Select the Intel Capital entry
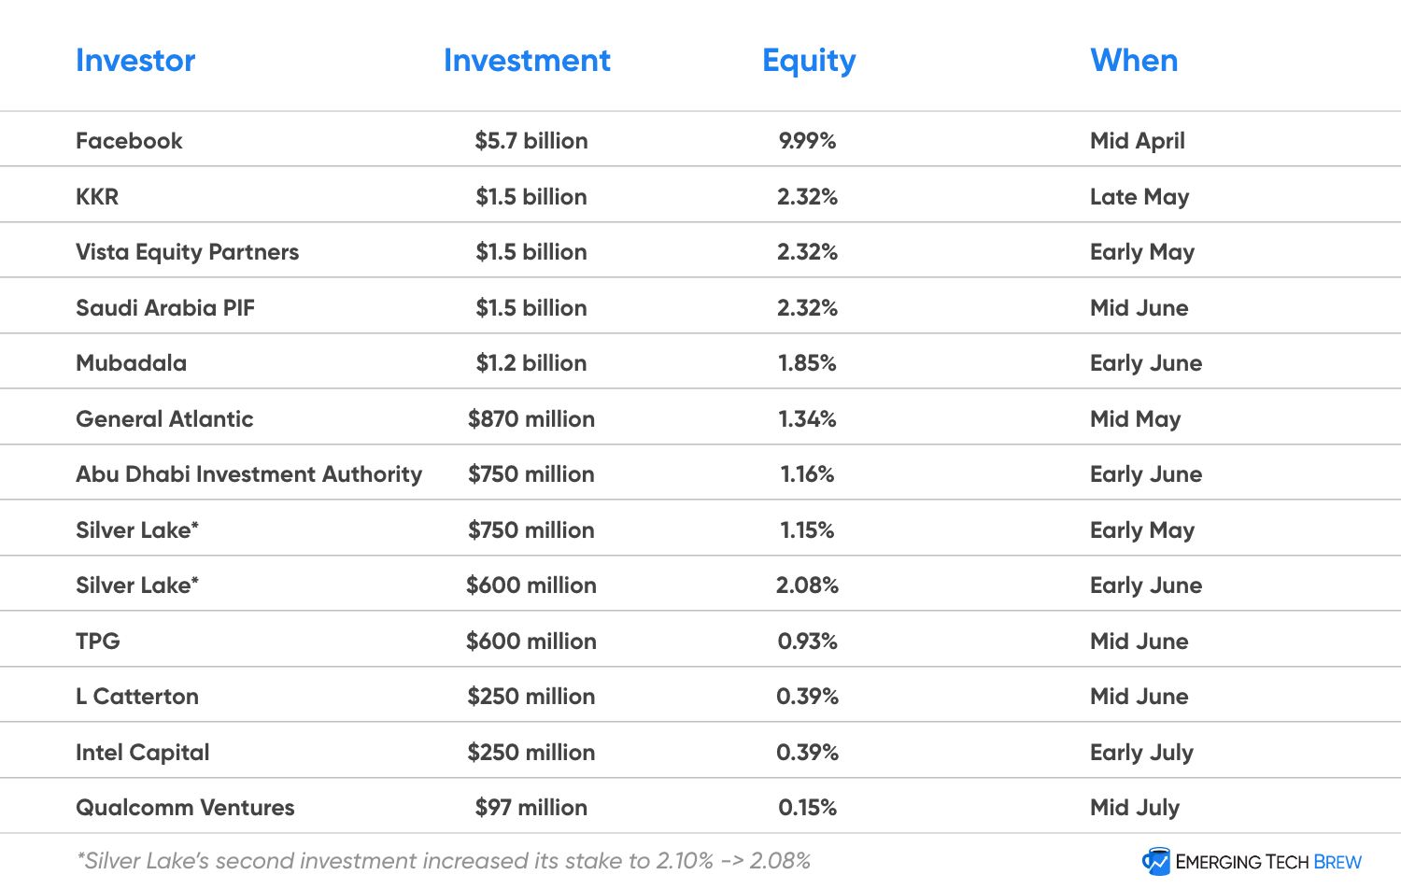Screen dimensions: 1401x889 point(142,753)
